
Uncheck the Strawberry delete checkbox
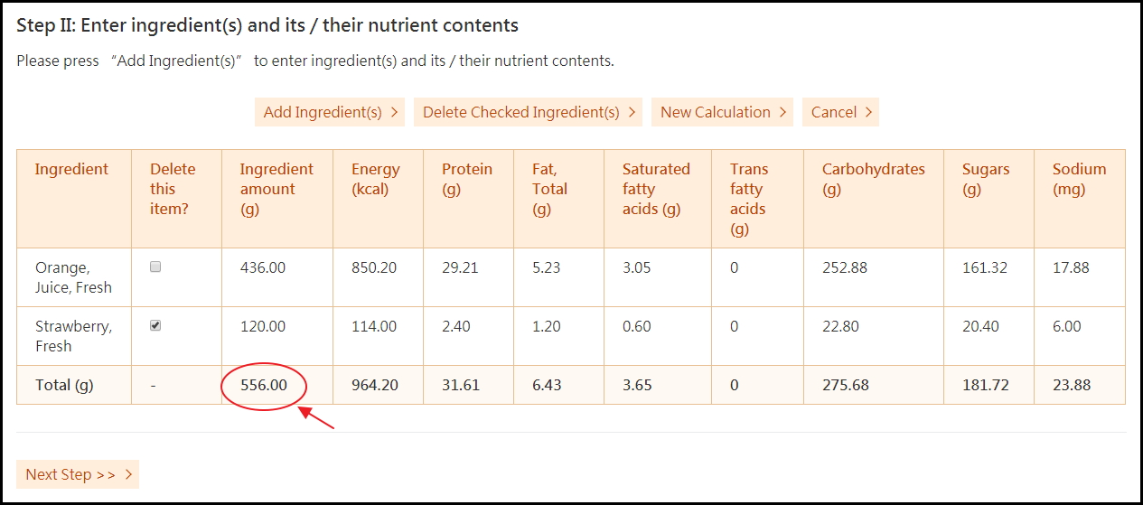(155, 326)
